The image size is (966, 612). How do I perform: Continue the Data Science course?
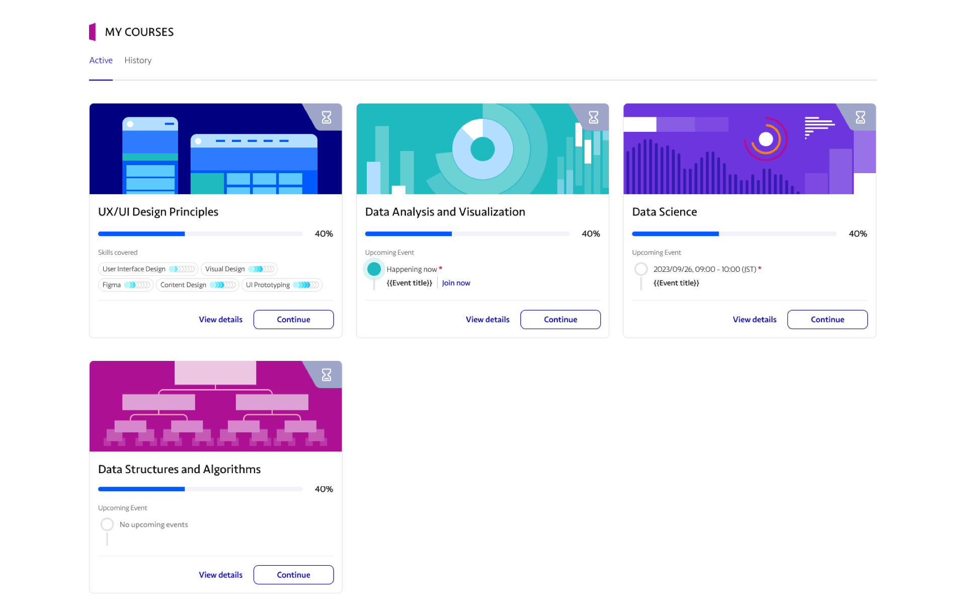click(x=827, y=320)
